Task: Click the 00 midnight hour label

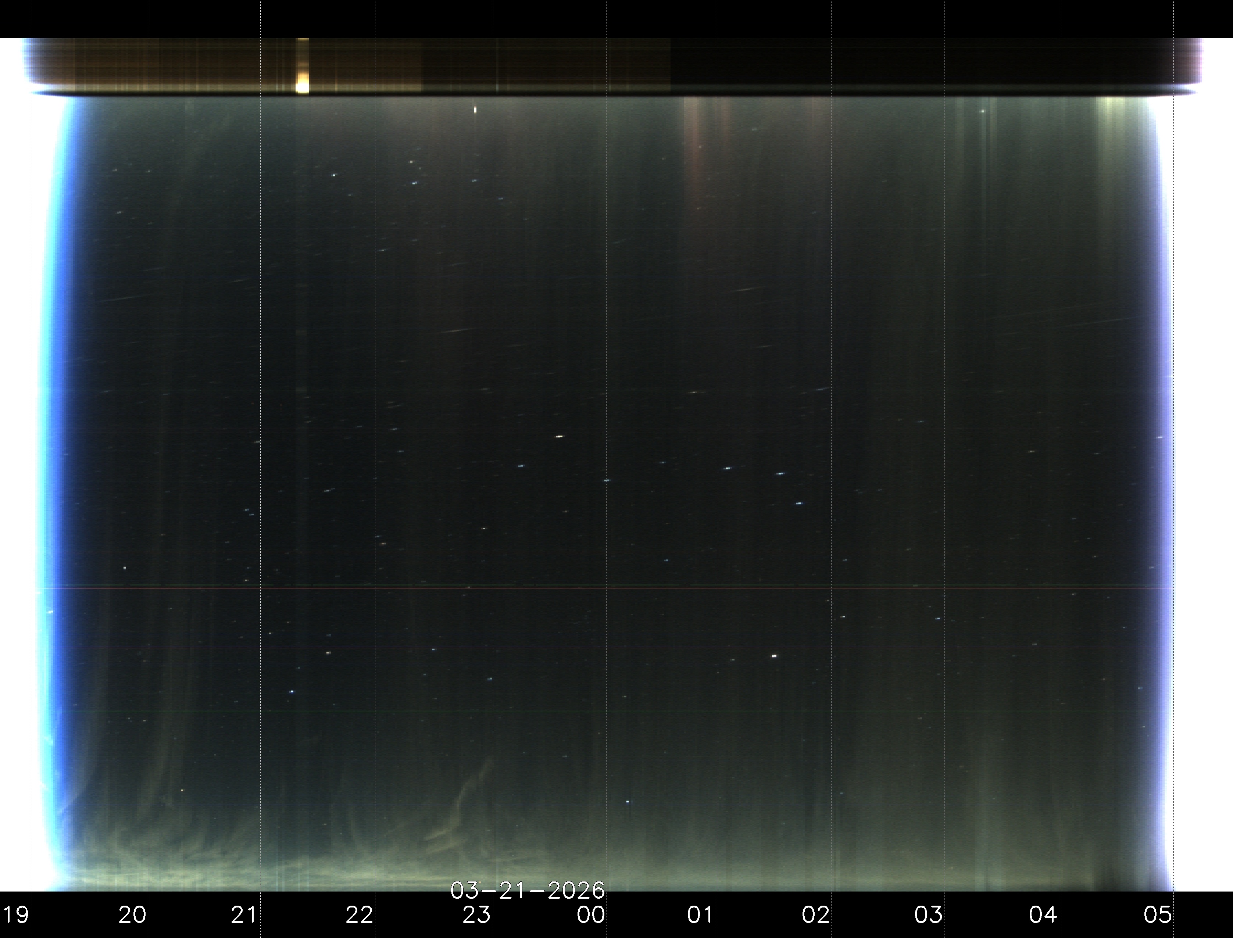Action: pyautogui.click(x=591, y=915)
